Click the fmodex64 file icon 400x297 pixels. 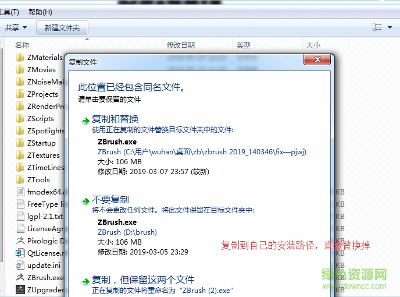click(x=20, y=192)
